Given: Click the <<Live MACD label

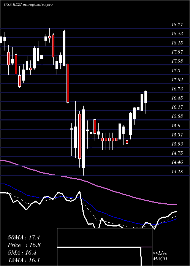Looking at the screenshot, I should tap(160, 256).
